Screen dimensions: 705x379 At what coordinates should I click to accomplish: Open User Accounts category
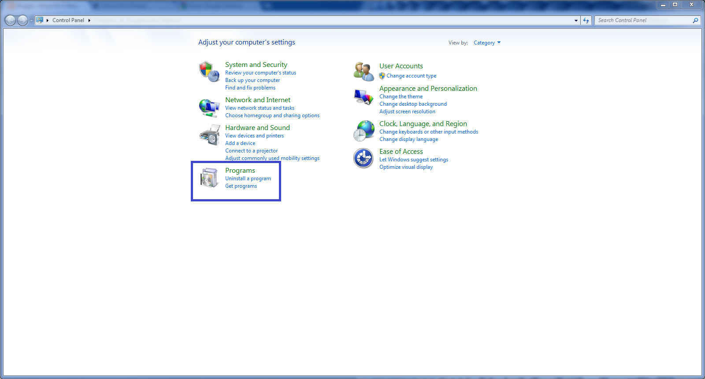[401, 66]
